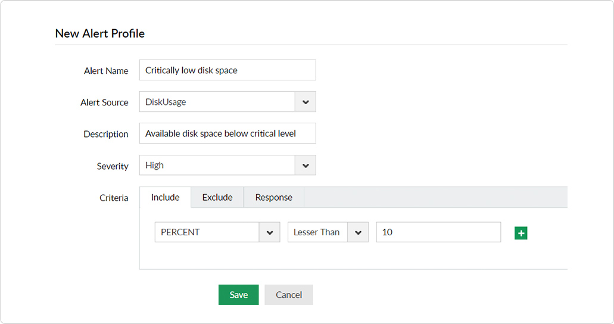Click the Alert Source dropdown arrow
This screenshot has height=324, width=614.
[306, 102]
